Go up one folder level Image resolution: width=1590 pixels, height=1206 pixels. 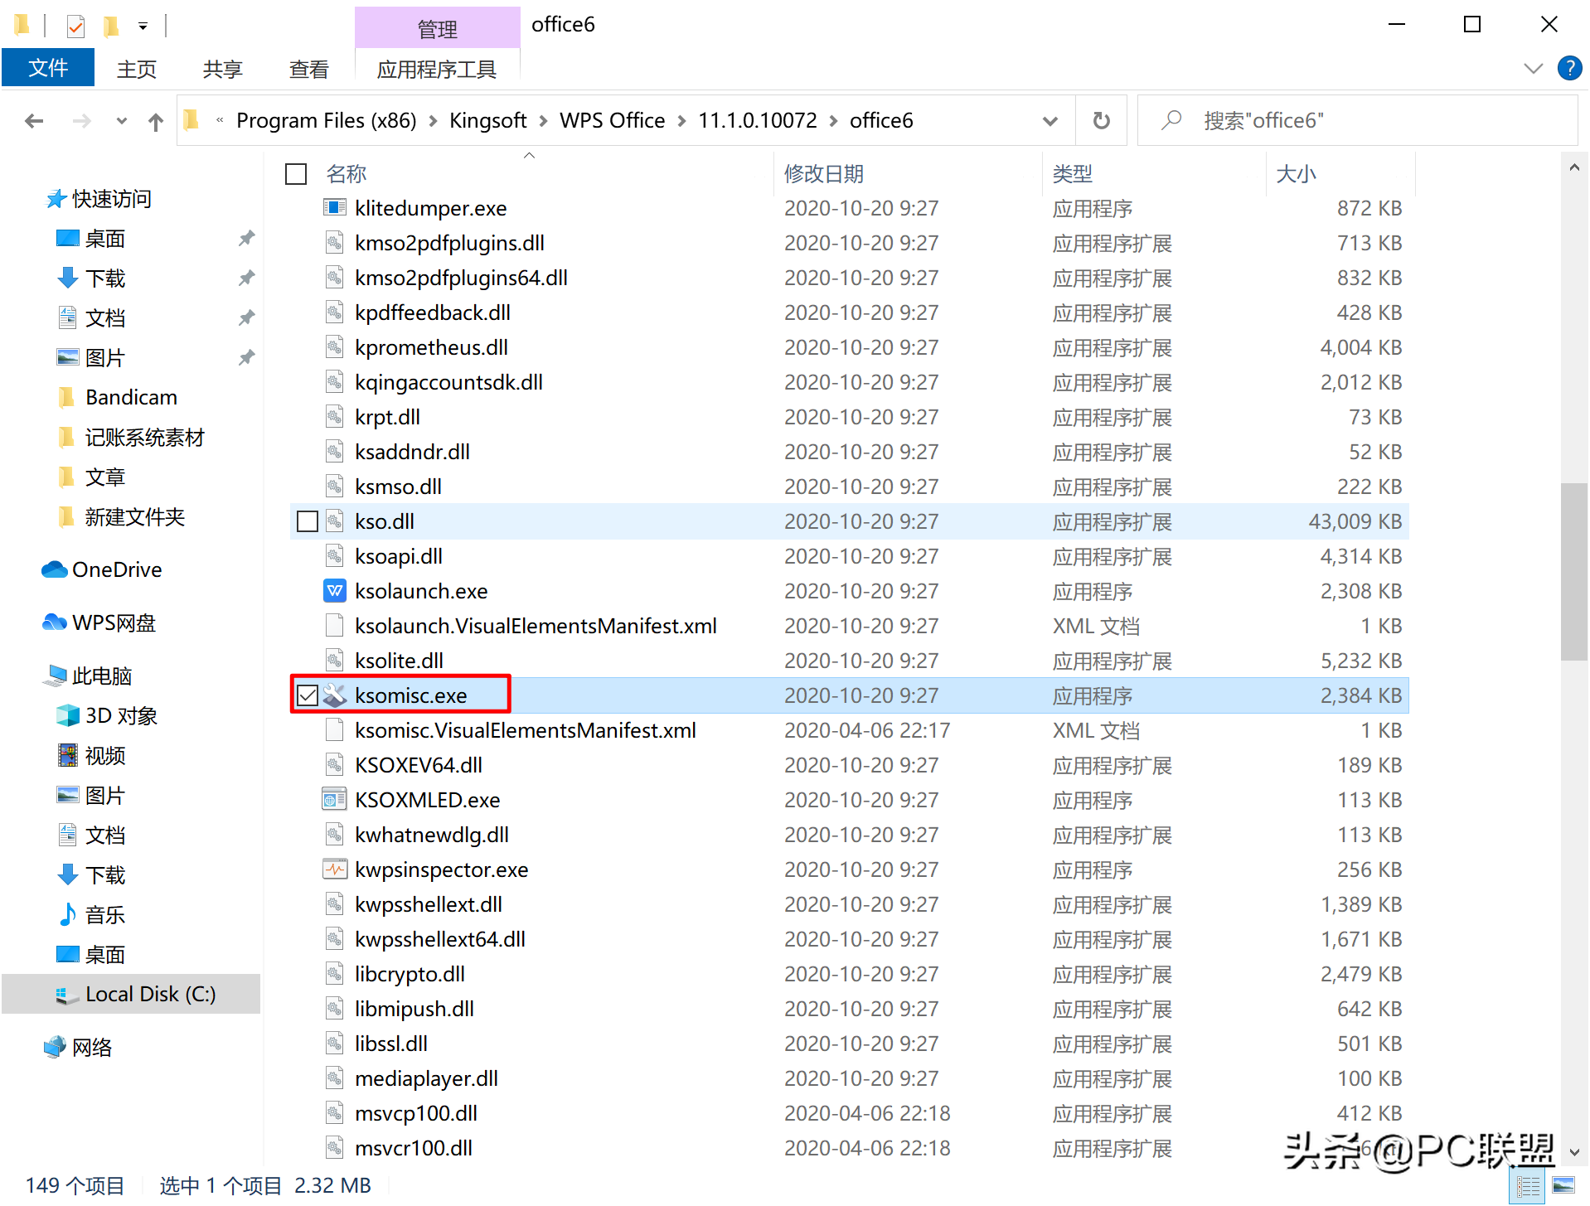coord(156,122)
